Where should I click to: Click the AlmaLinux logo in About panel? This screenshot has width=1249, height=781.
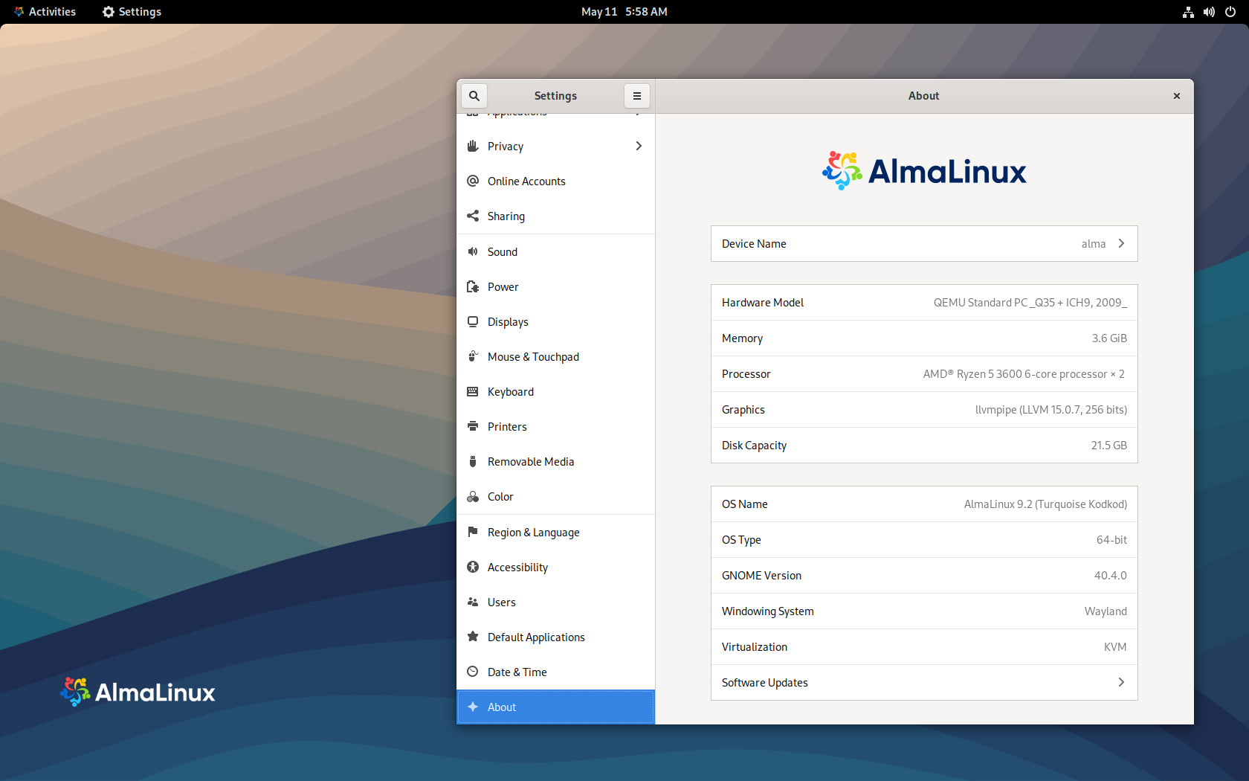(924, 171)
